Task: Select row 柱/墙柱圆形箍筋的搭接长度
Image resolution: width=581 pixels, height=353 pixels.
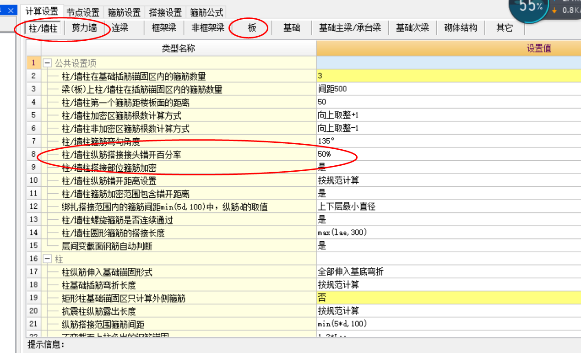Action: (x=113, y=233)
